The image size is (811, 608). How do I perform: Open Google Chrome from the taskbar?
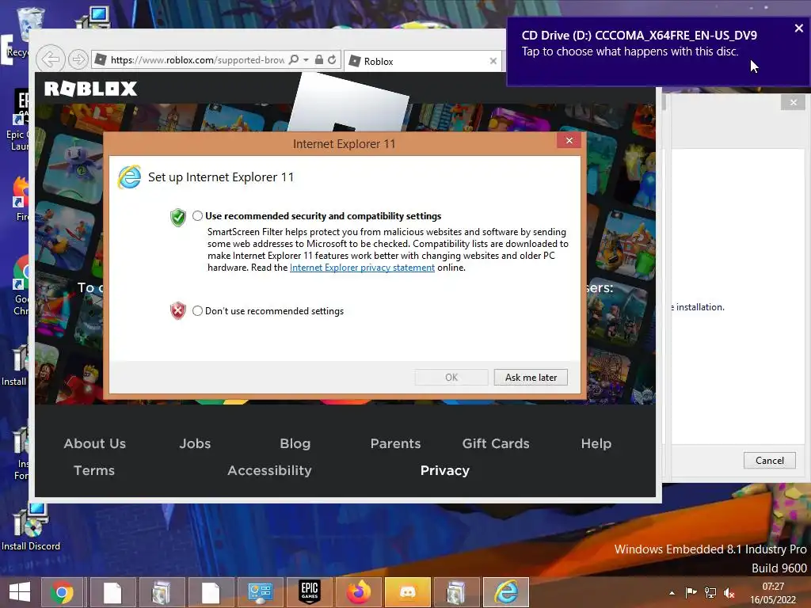(x=62, y=592)
